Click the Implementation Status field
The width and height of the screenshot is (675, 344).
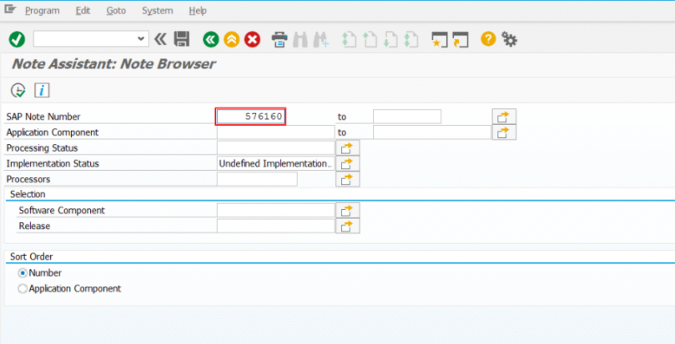pyautogui.click(x=275, y=163)
